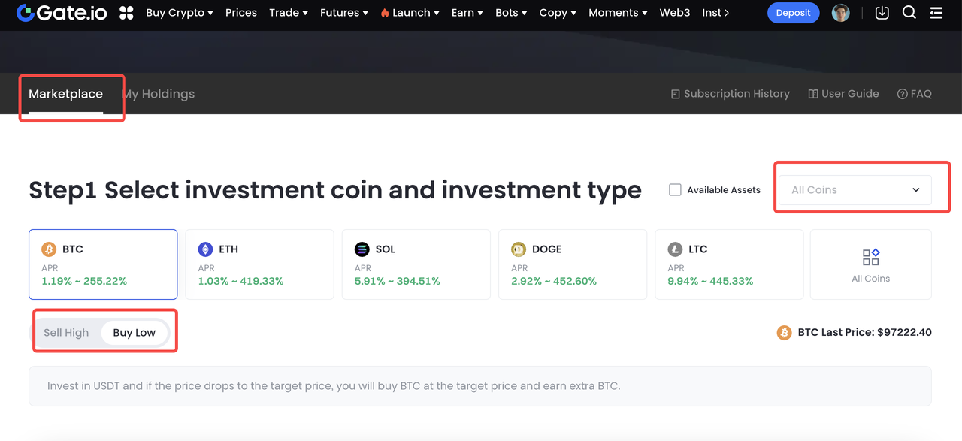Screen dimensions: 962x441
Task: Select the Buy Low option
Action: coord(135,333)
